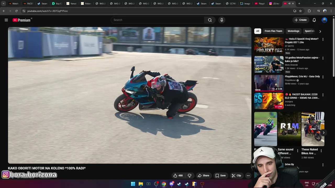Save video to playlist

pos(220,175)
